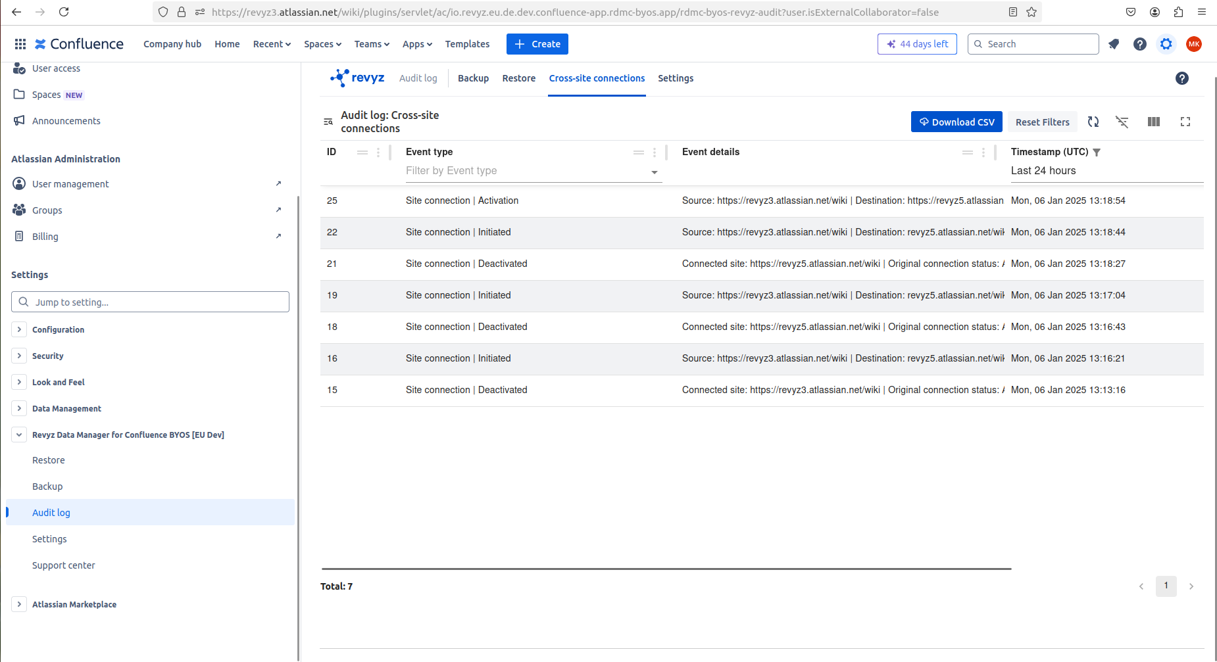
Task: Select Support center in sidebar
Action: coord(63,565)
